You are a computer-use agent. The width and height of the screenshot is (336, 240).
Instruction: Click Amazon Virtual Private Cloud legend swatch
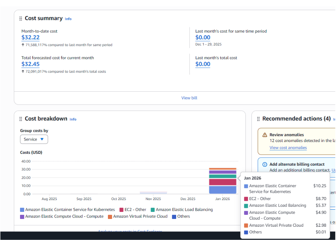click(110, 217)
